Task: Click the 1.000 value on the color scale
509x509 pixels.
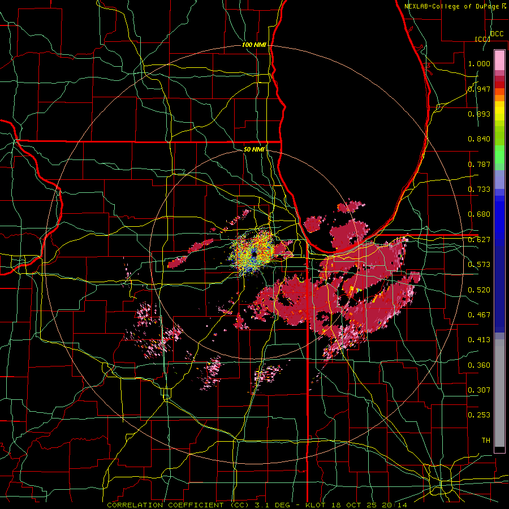Action: (x=479, y=63)
